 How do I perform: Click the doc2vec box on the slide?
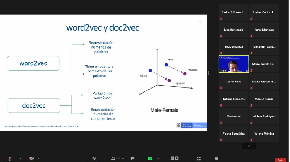[34, 105]
